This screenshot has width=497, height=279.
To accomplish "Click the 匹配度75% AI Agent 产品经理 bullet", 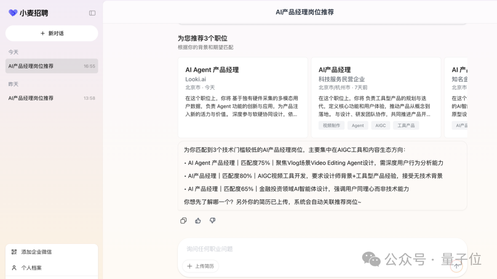I will pos(313,163).
